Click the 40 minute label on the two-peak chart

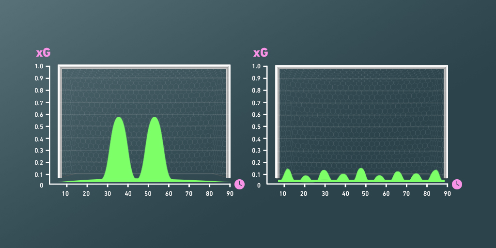click(x=128, y=194)
